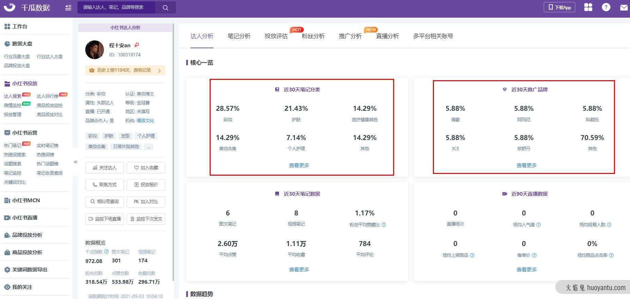Click the 彩妆 tag chip
This screenshot has width=630, height=299.
(93, 136)
